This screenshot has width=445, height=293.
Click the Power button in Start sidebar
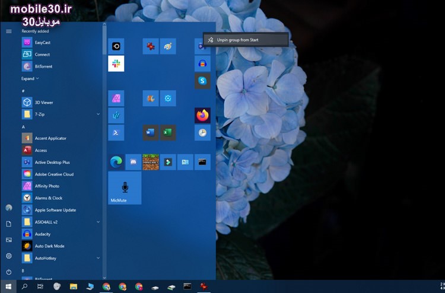(x=8, y=272)
